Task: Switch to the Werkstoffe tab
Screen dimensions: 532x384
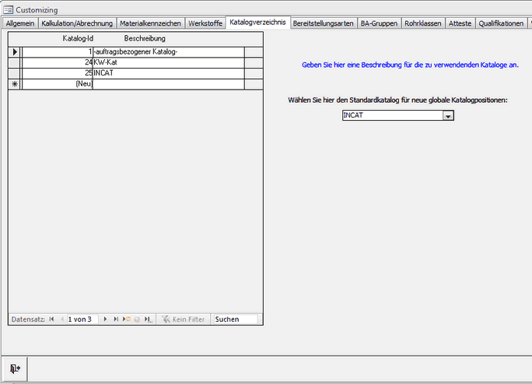Action: click(205, 23)
